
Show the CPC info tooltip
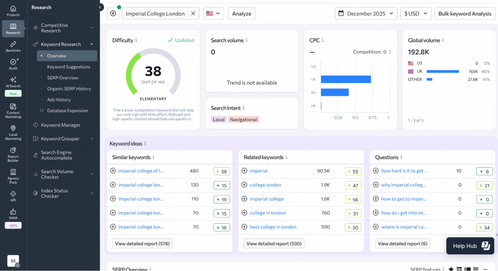click(322, 40)
